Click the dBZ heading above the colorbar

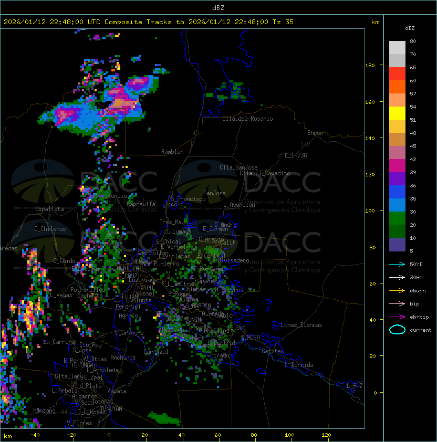410,28
